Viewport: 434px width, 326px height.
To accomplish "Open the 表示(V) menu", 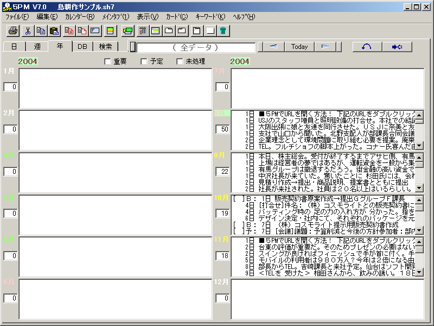I will [x=148, y=17].
